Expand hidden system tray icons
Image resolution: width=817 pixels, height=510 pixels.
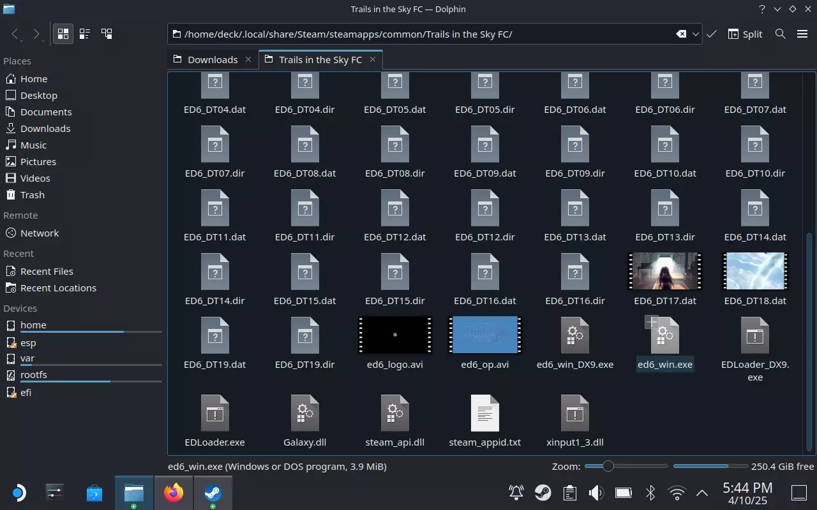point(702,492)
